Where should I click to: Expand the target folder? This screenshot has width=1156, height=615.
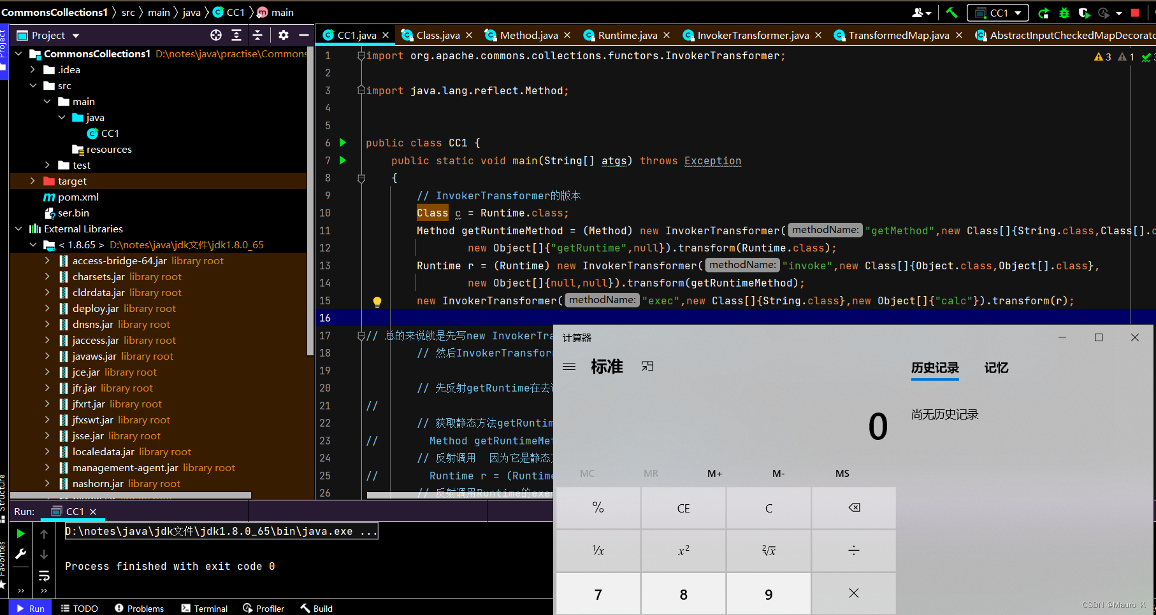[x=33, y=181]
